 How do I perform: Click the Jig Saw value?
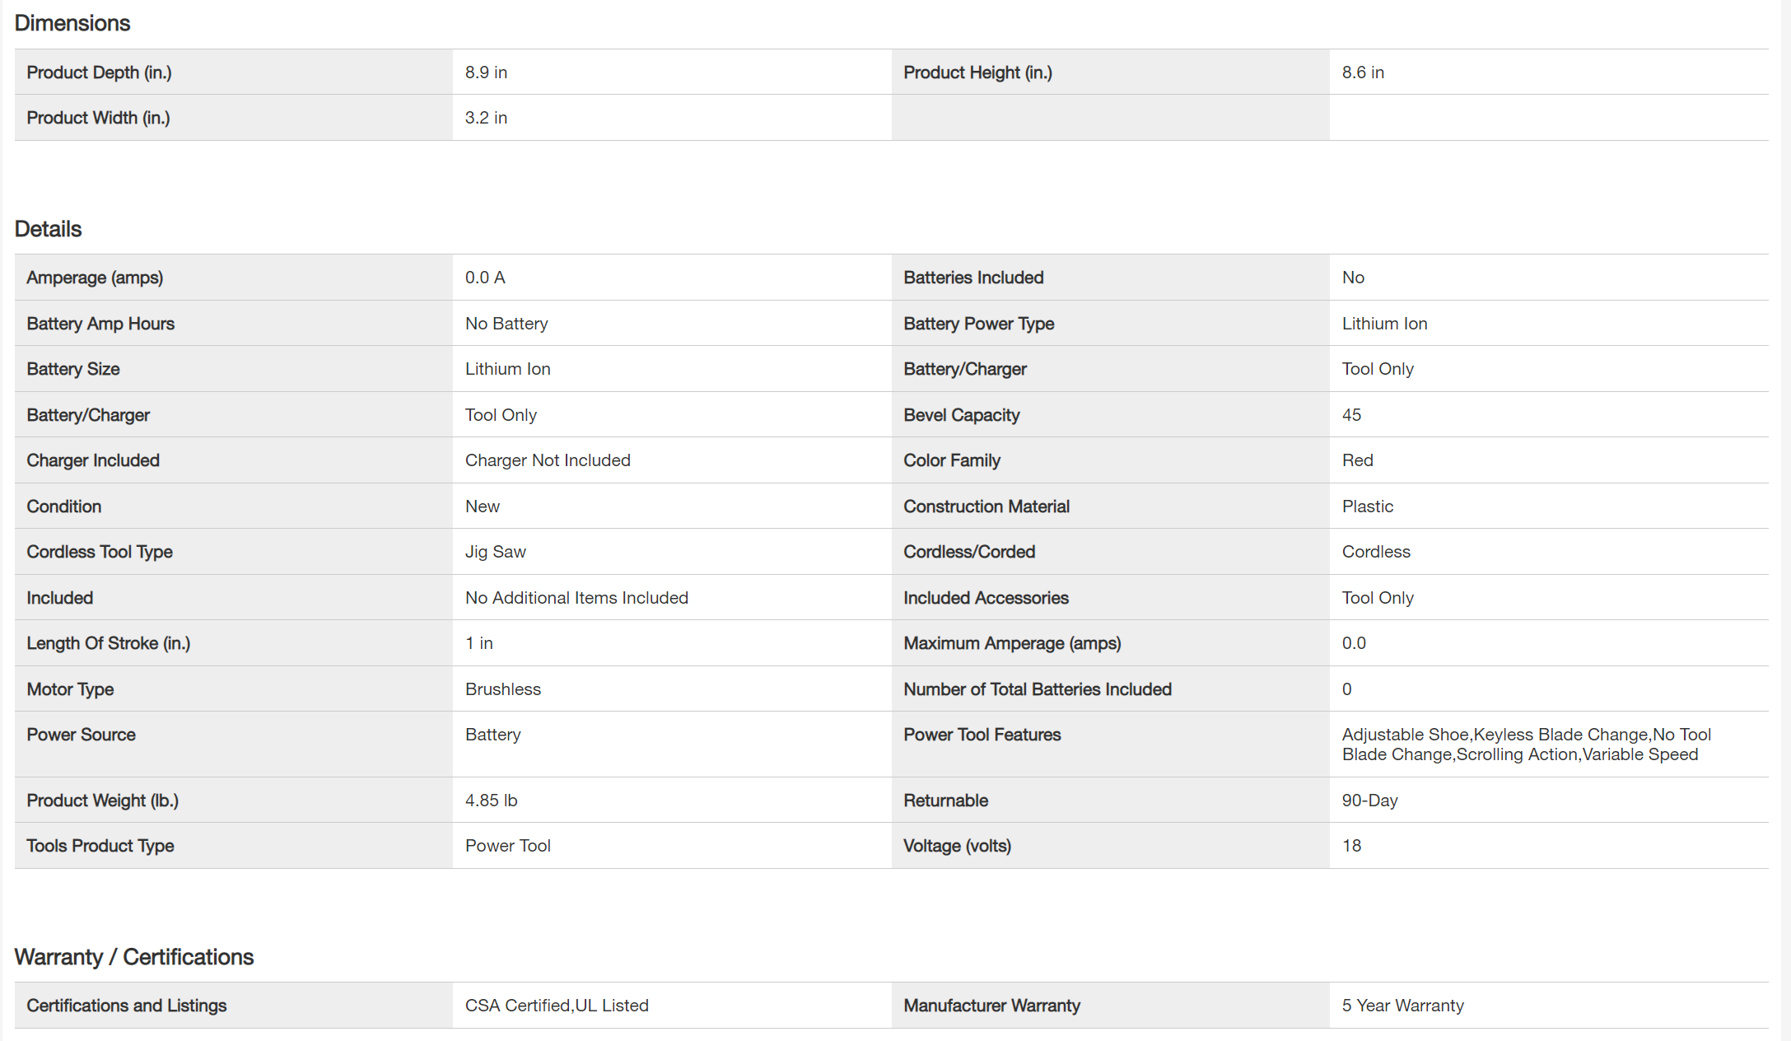[x=495, y=552]
